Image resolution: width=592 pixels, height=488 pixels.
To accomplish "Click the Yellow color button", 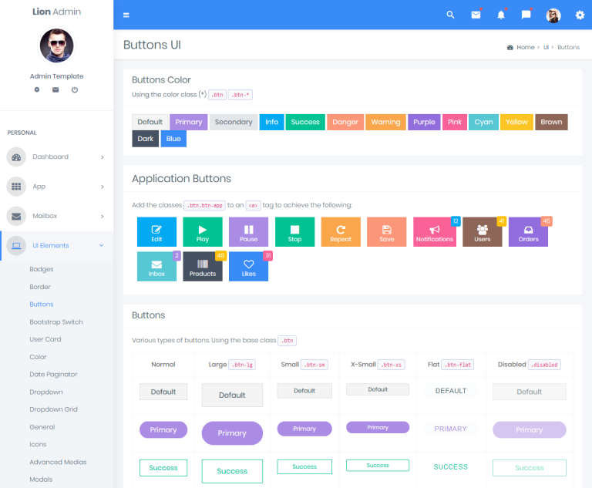I will coord(516,122).
